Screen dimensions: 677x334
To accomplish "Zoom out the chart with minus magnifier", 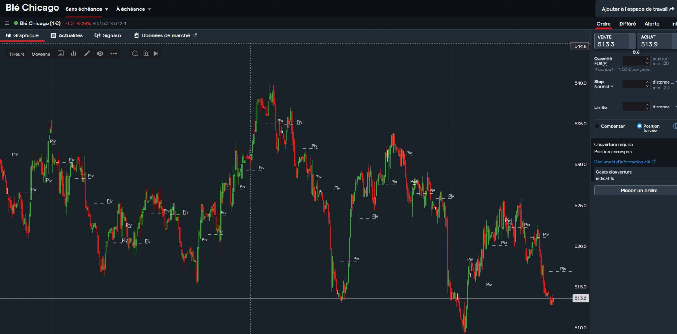I will click(135, 53).
